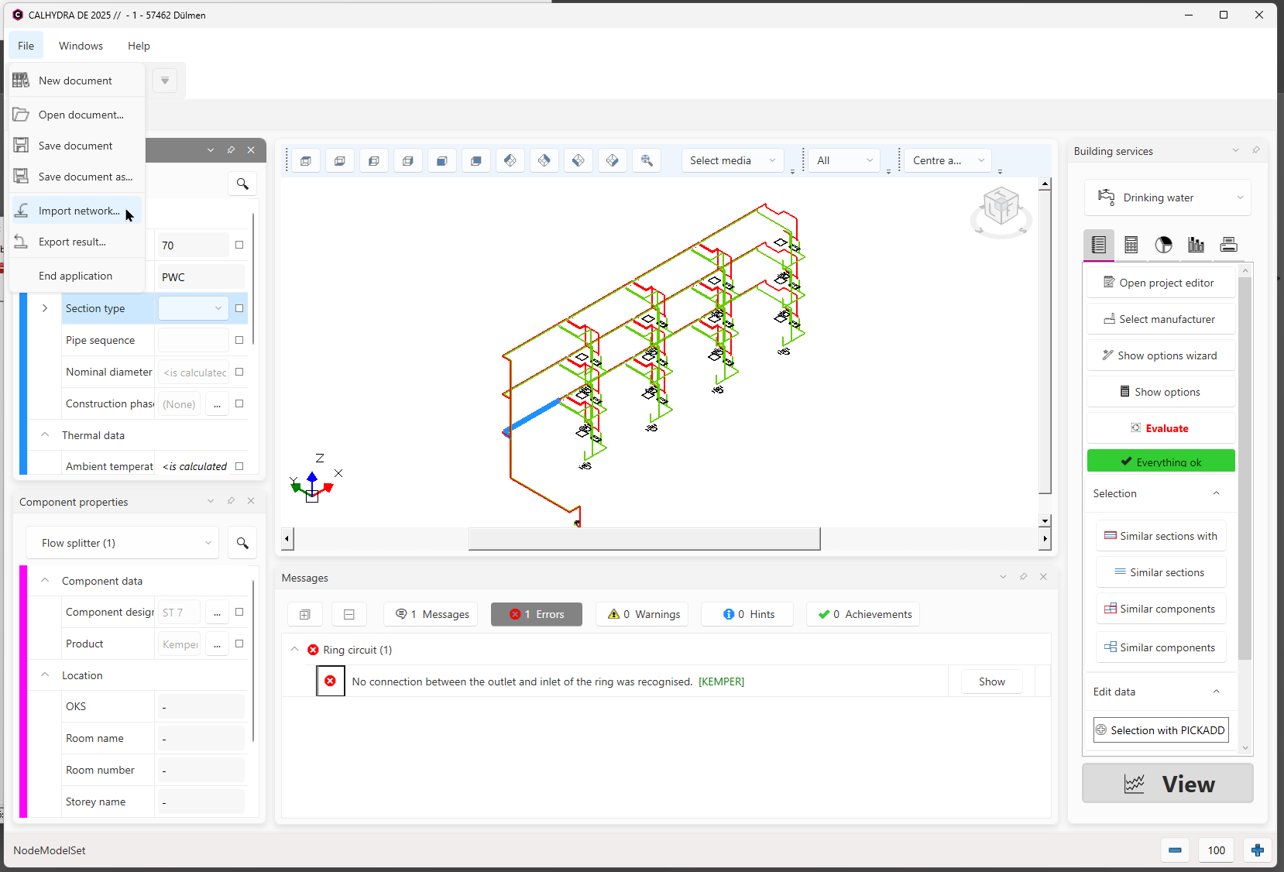This screenshot has width=1284, height=872.
Task: Click the ellipsis button beside Construction phase
Action: (x=217, y=404)
